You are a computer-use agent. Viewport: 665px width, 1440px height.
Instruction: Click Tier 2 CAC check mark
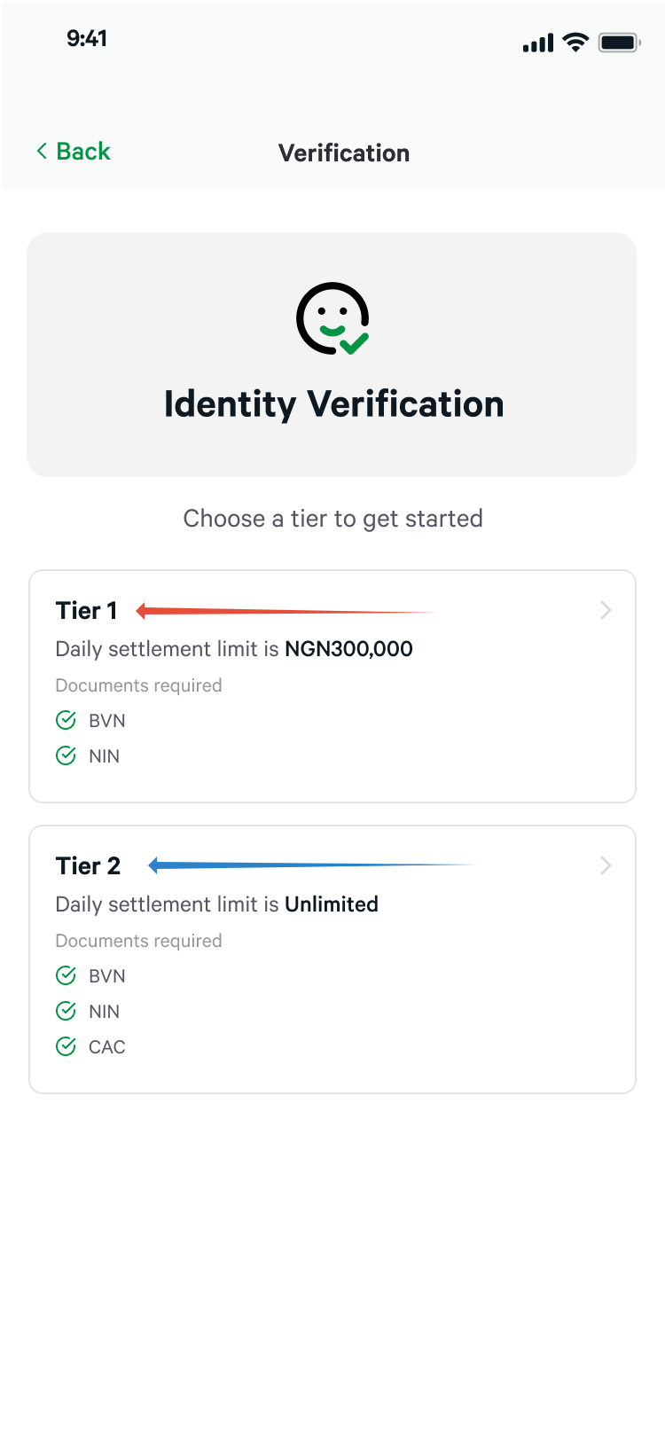pos(66,1046)
